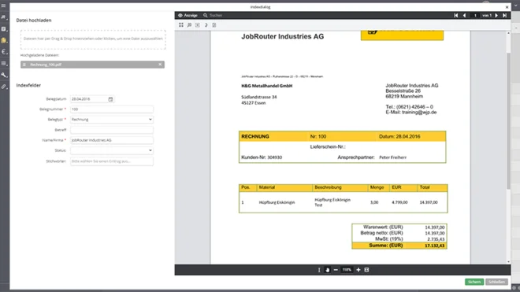520x292 pixels.
Task: Click the Datum: 28.04.2016 text
Action: coord(399,136)
